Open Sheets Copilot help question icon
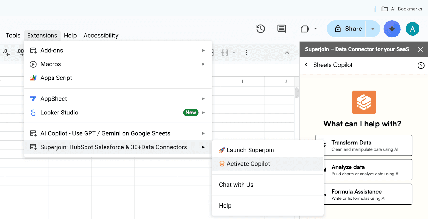This screenshot has height=219, width=428. click(x=421, y=66)
